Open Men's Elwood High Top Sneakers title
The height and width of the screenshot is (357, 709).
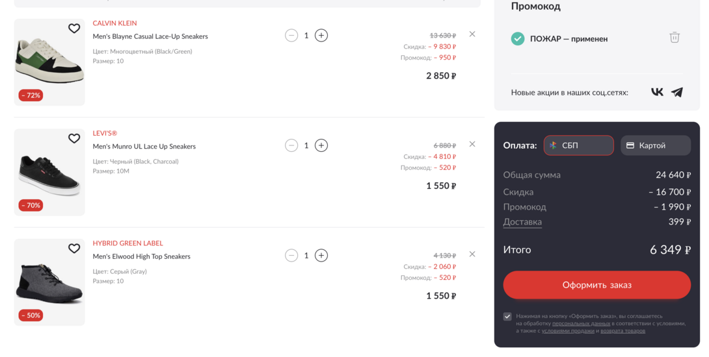(142, 256)
